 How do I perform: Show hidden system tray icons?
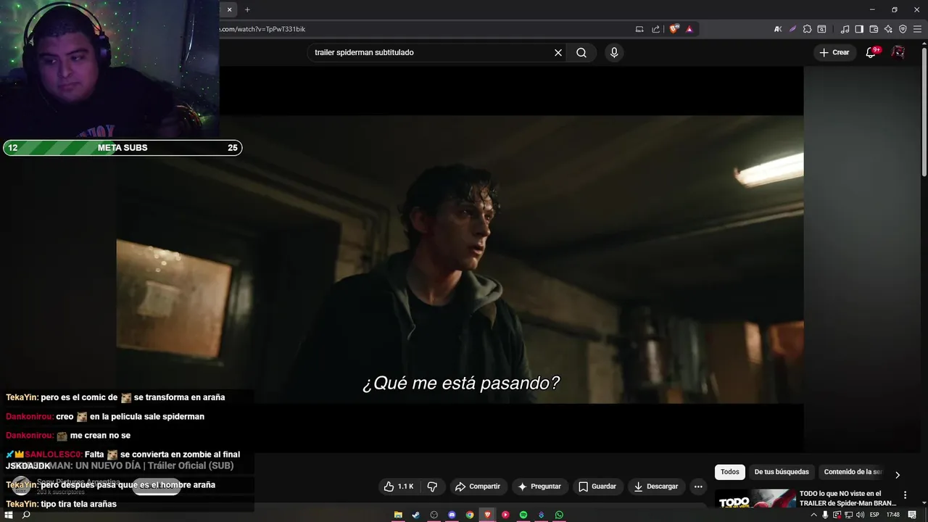click(x=813, y=515)
